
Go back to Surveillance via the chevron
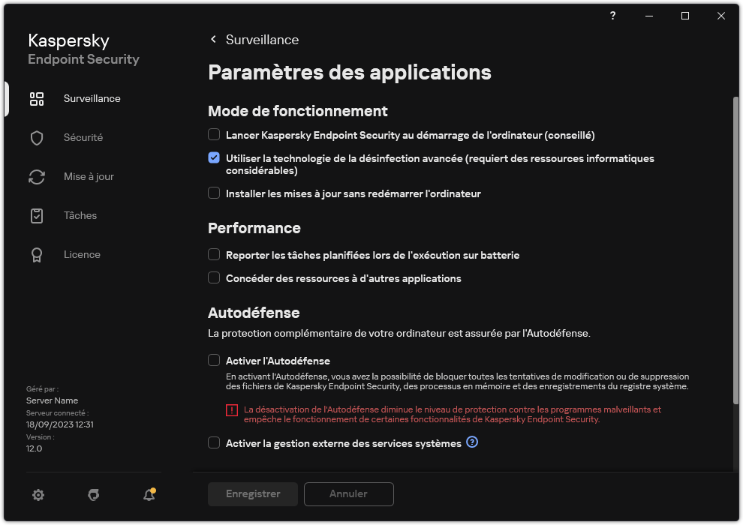(x=212, y=39)
